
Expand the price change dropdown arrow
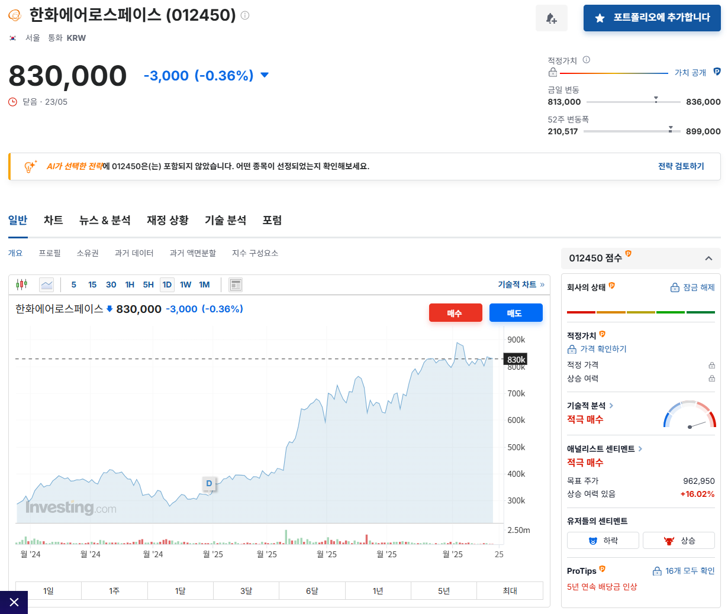265,75
